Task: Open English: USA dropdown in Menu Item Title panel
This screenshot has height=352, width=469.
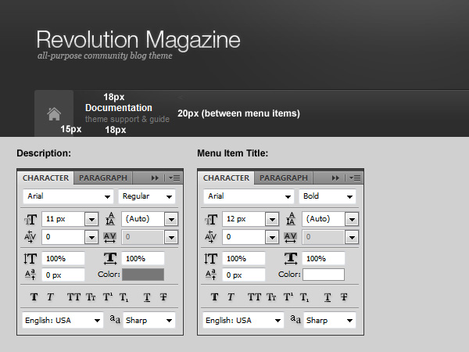Action: [243, 320]
